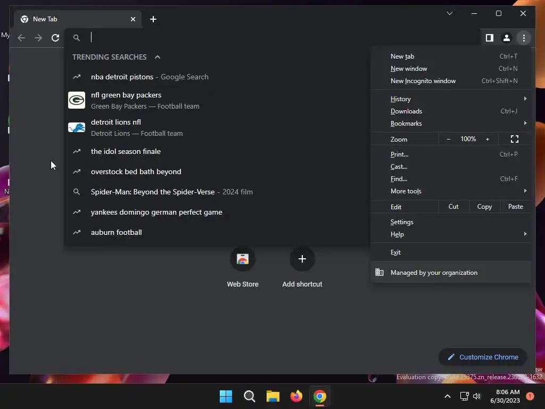Select overstock bed bath beyond suggestion
545x409 pixels.
pos(217,171)
